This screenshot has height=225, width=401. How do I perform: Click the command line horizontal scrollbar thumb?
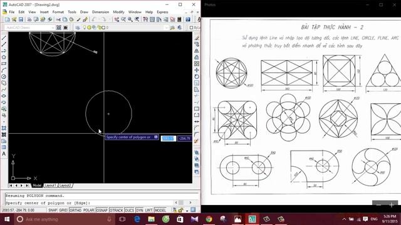pyautogui.click(x=181, y=202)
